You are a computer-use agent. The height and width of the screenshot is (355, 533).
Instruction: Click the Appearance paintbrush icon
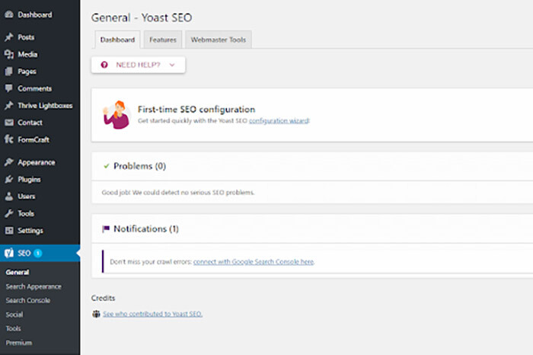click(9, 162)
